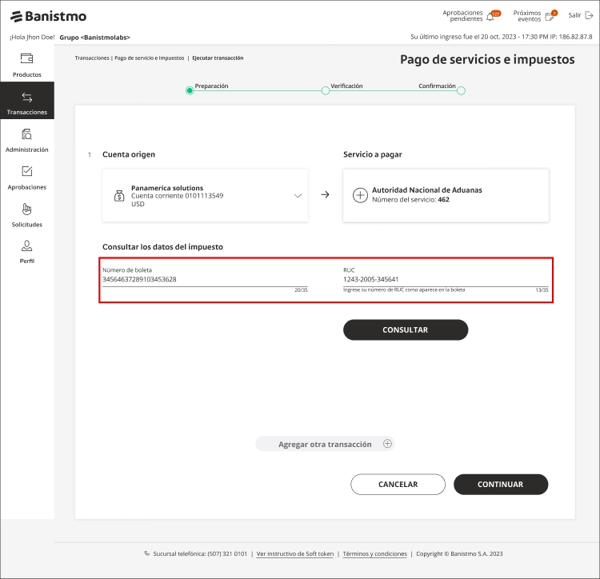Open Términos y condiciones link
Viewport: 600px width, 579px height.
(x=375, y=553)
